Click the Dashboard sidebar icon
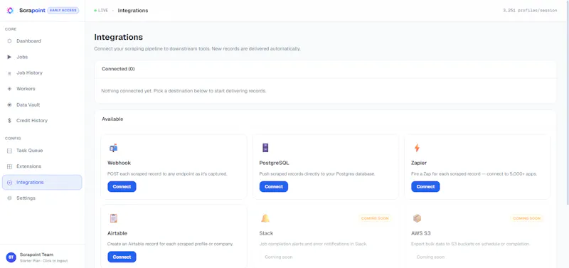The height and width of the screenshot is (268, 569). [9, 41]
